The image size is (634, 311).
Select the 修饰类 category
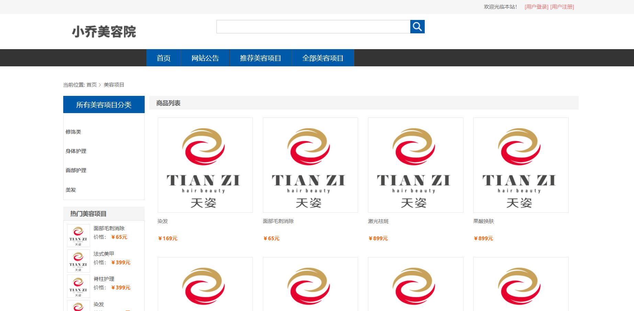point(74,132)
